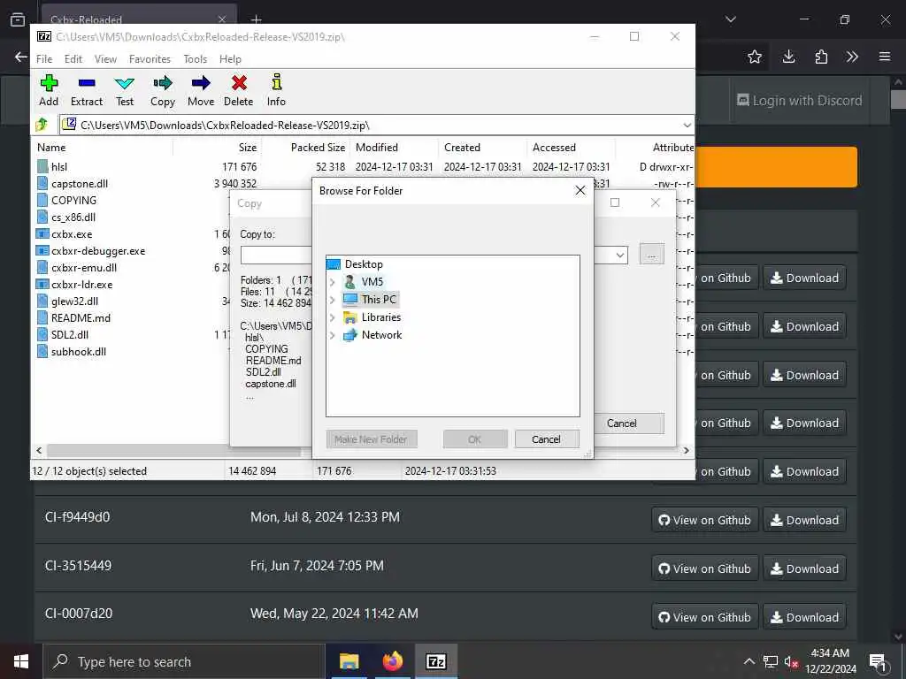Expand VM5 node in folder tree
The image size is (906, 679).
[333, 282]
